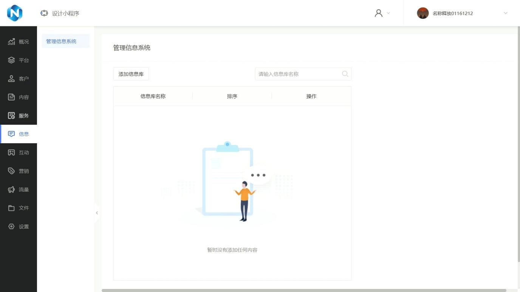The height and width of the screenshot is (292, 520).
Task: Click the 添加信息库 button
Action: click(131, 74)
